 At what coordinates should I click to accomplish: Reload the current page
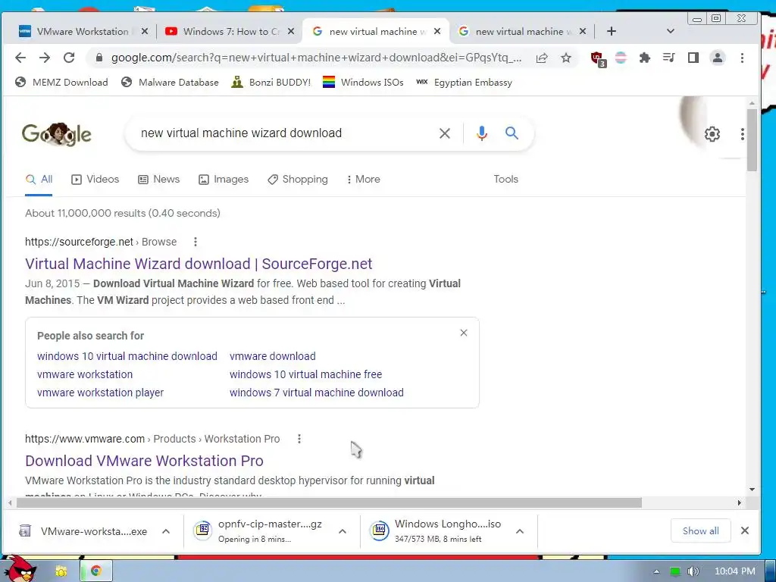[x=69, y=58]
